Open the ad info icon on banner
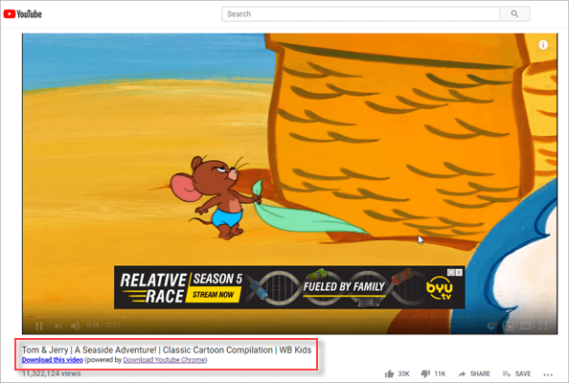This screenshot has width=569, height=383. [x=451, y=272]
